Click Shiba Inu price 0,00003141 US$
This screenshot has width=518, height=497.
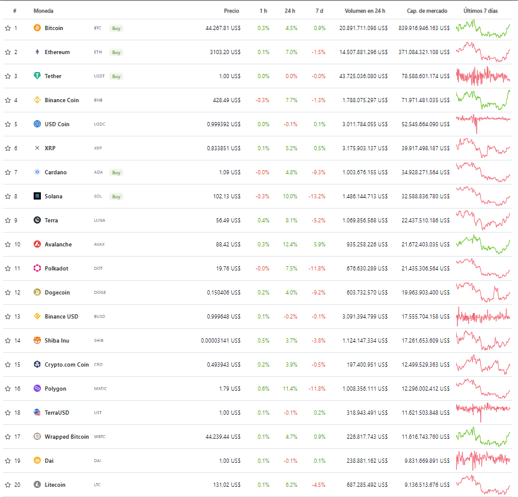221,341
